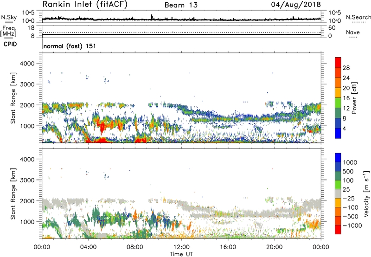371x257 pixels.
Task: Click the "28" Power colorbar tick label
Action: pos(346,68)
